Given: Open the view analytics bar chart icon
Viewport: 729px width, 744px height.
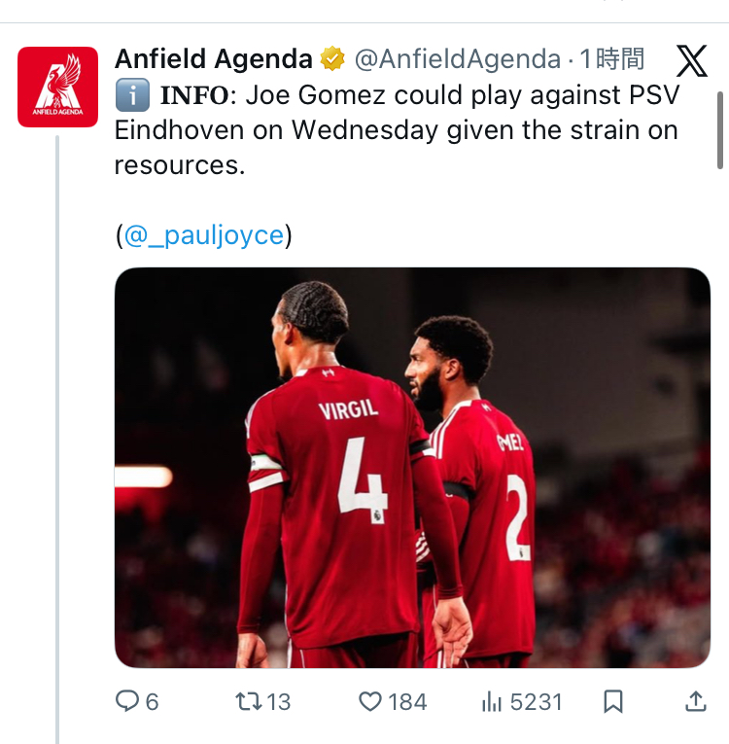Looking at the screenshot, I should pos(492,701).
